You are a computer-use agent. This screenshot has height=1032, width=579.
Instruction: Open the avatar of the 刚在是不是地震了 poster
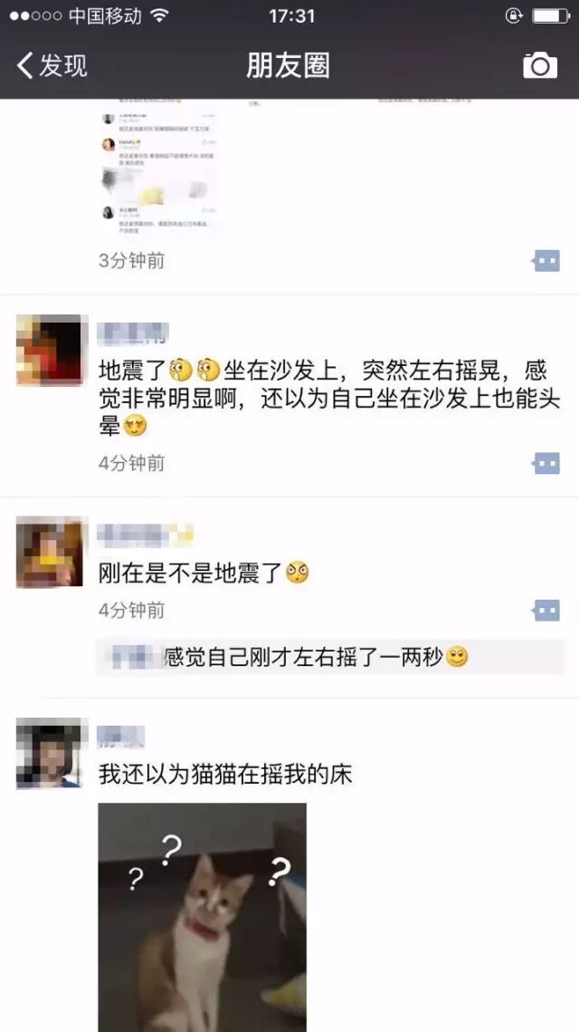(x=52, y=552)
